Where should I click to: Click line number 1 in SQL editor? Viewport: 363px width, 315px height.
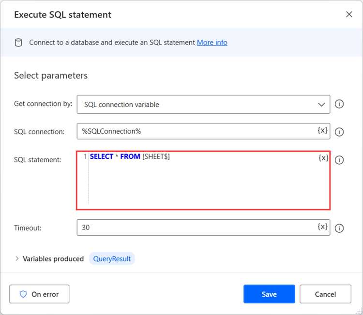[85, 157]
